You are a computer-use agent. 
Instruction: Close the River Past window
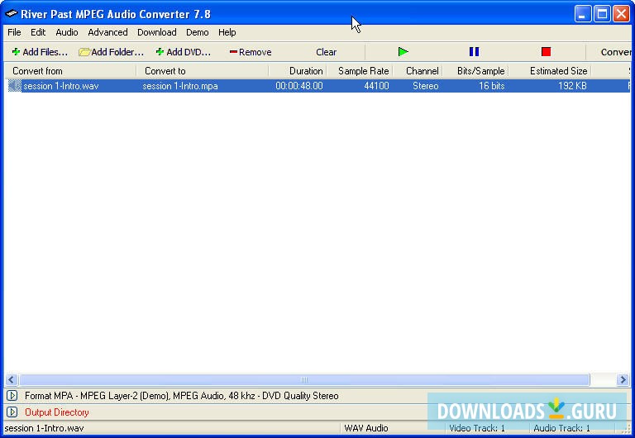[x=621, y=14]
